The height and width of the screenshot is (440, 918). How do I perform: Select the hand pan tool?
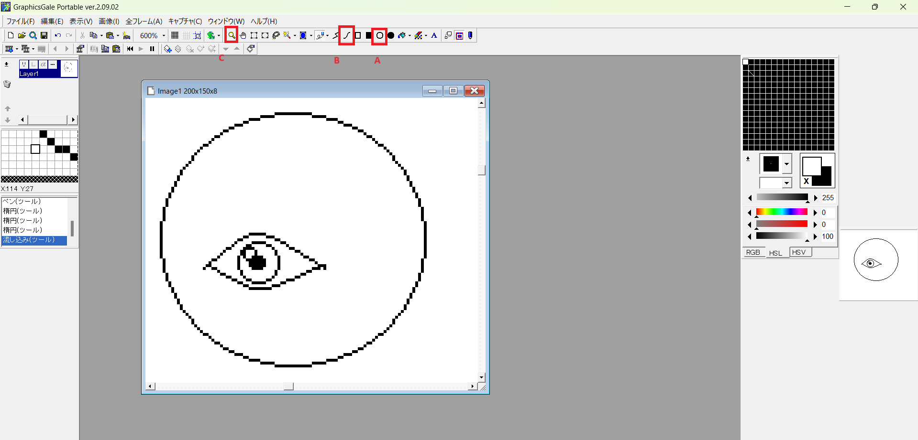pos(243,35)
